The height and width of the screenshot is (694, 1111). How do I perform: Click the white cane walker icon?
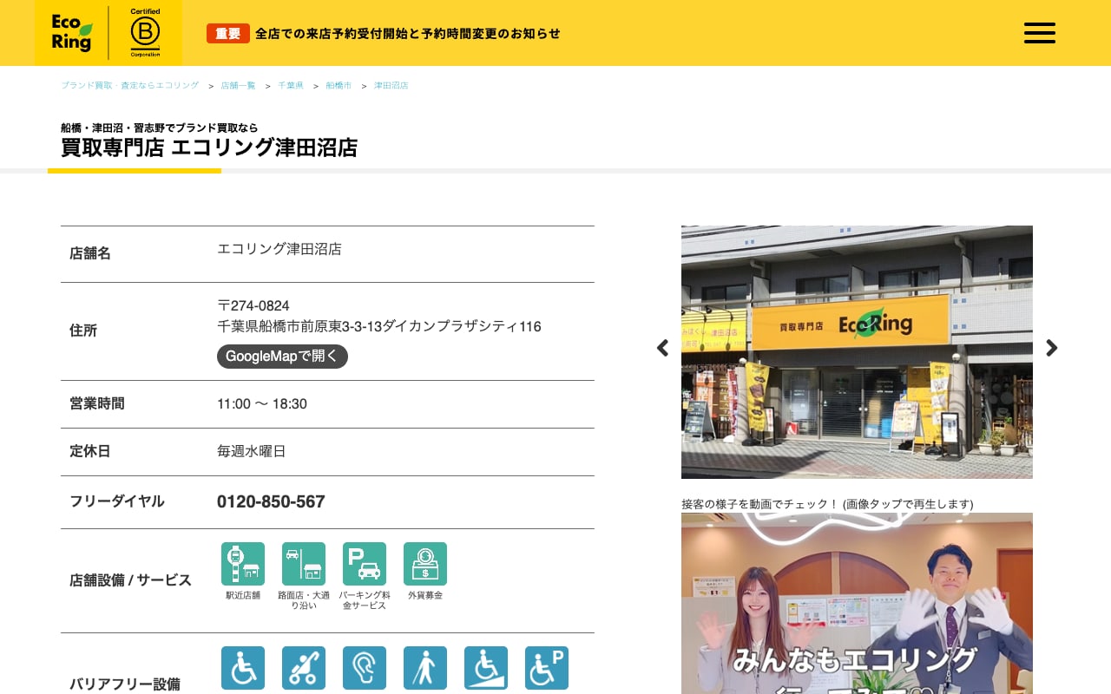[x=425, y=668]
